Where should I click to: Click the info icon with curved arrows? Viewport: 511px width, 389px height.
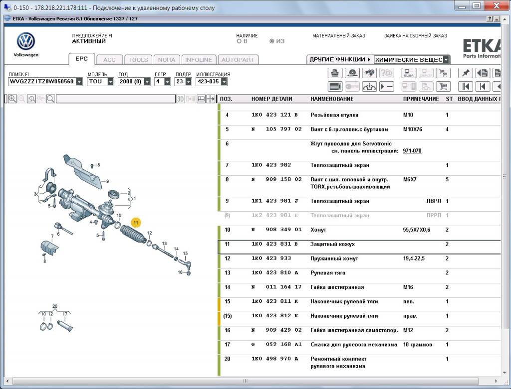click(x=369, y=87)
